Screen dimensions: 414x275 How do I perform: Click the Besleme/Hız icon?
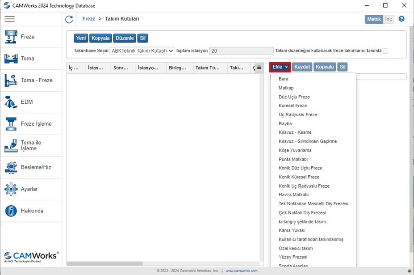11,167
